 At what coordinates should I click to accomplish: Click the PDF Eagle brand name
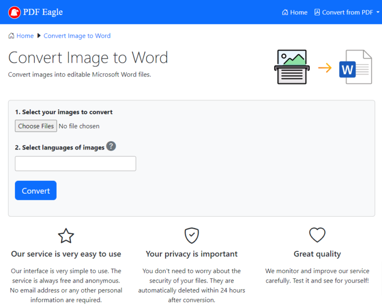[43, 12]
